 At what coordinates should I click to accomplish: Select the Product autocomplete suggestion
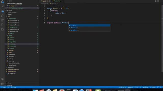click(89, 25)
